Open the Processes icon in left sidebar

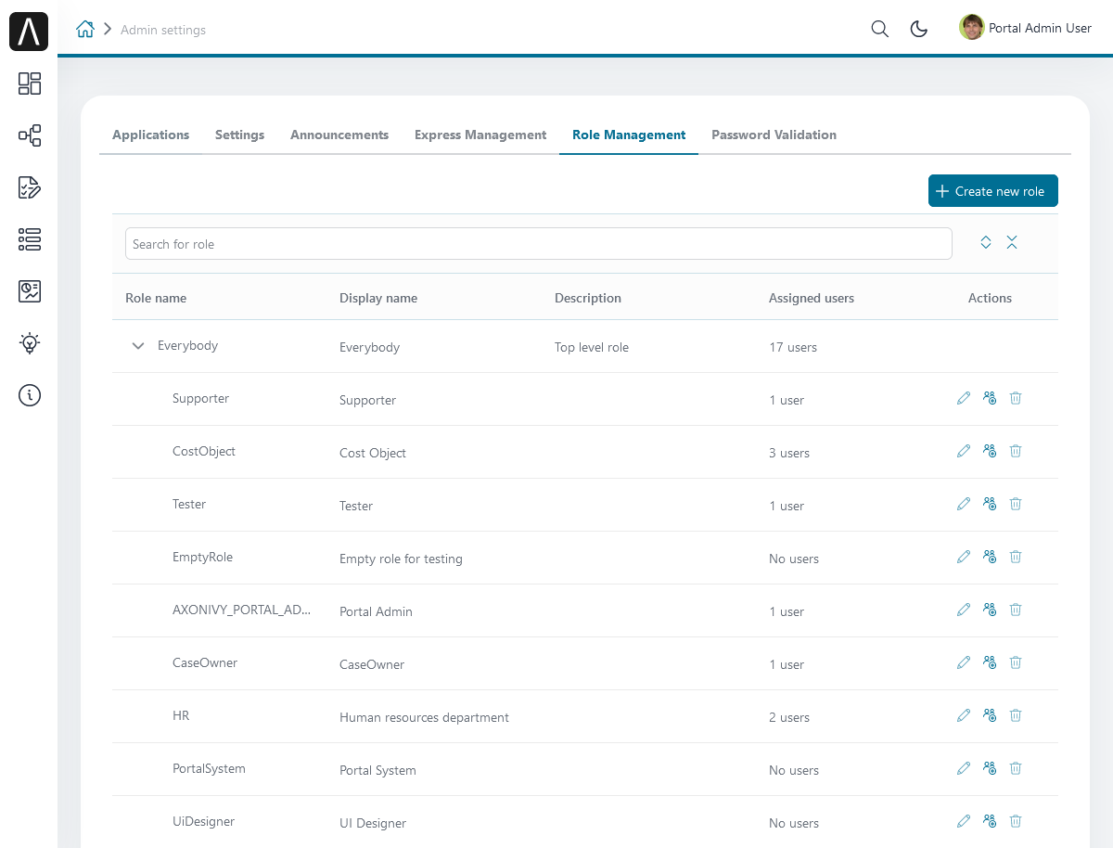pyautogui.click(x=30, y=135)
